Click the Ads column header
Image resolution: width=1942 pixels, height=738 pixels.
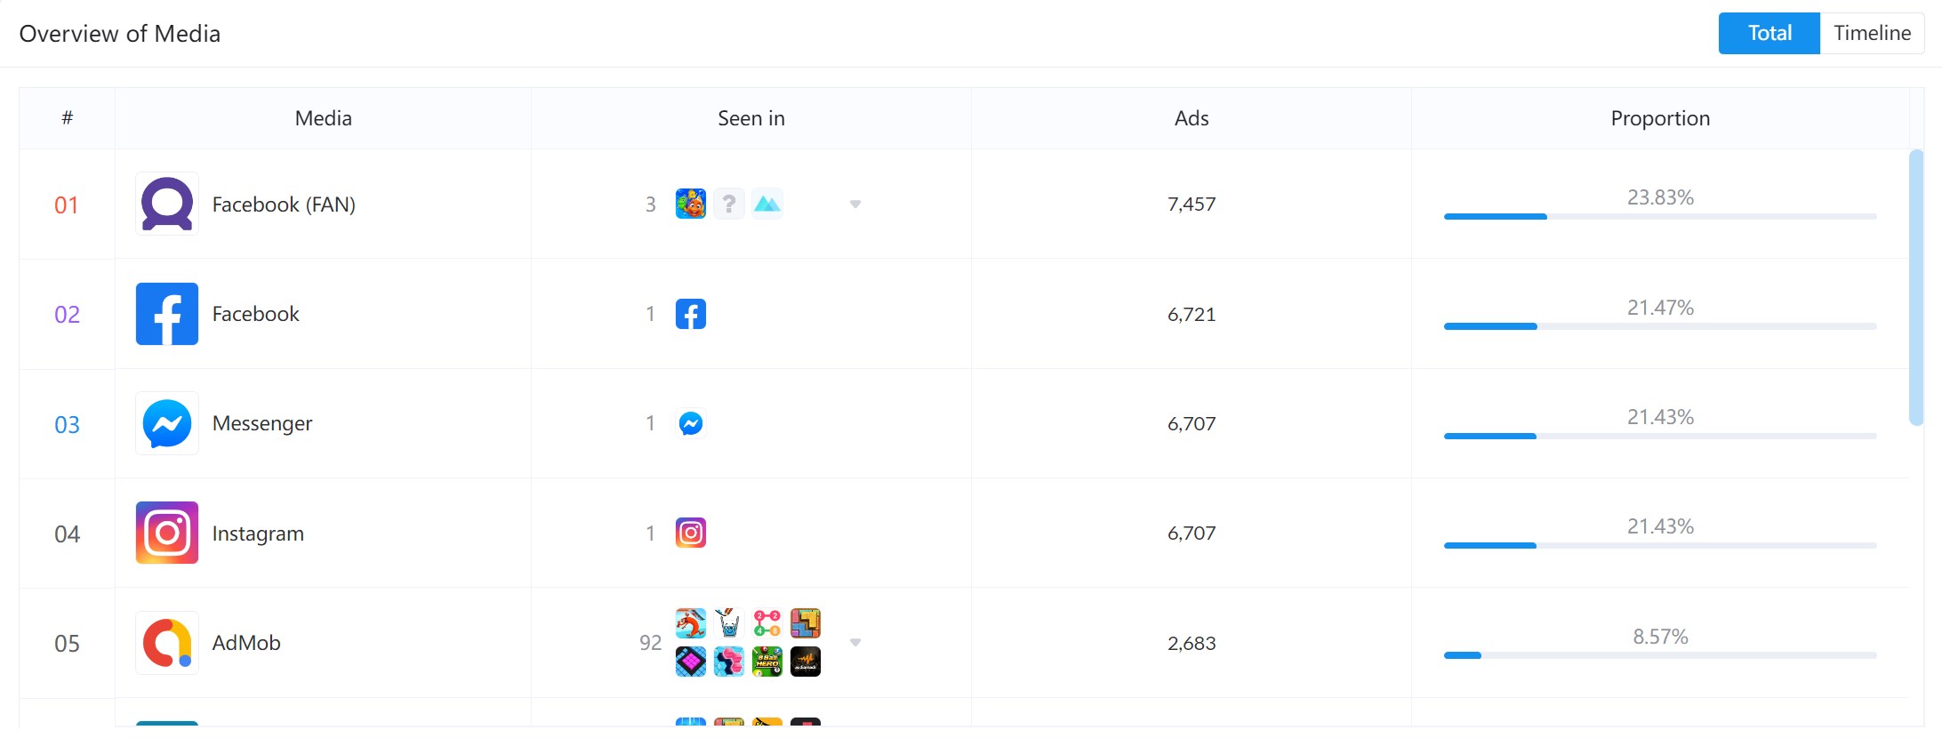click(x=1192, y=118)
